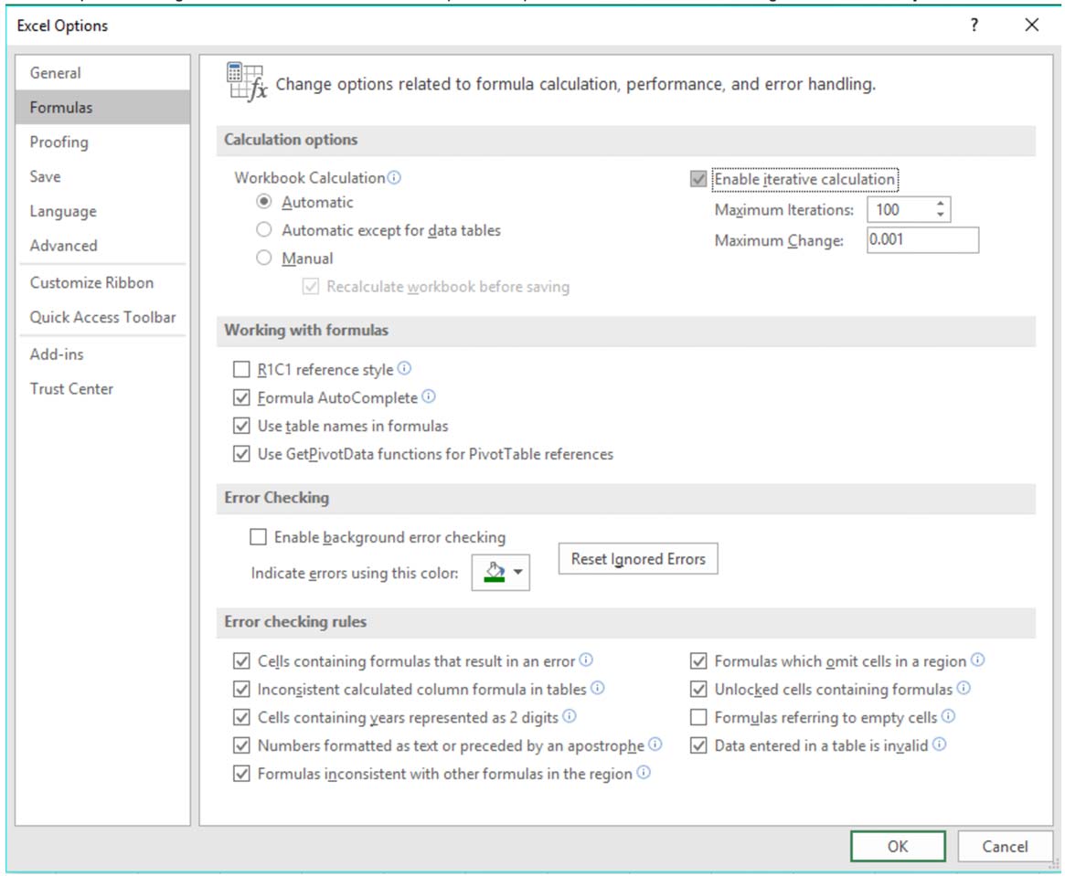Select the Formulas category
The height and width of the screenshot is (876, 1065).
(102, 107)
